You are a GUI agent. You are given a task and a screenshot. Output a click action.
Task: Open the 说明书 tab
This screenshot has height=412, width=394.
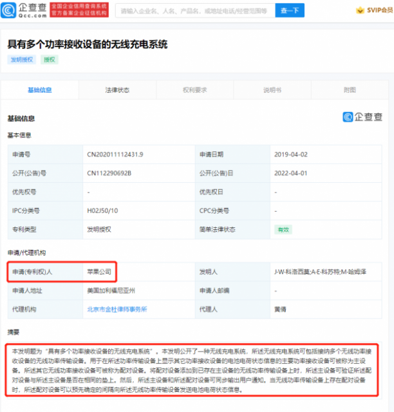point(272,90)
